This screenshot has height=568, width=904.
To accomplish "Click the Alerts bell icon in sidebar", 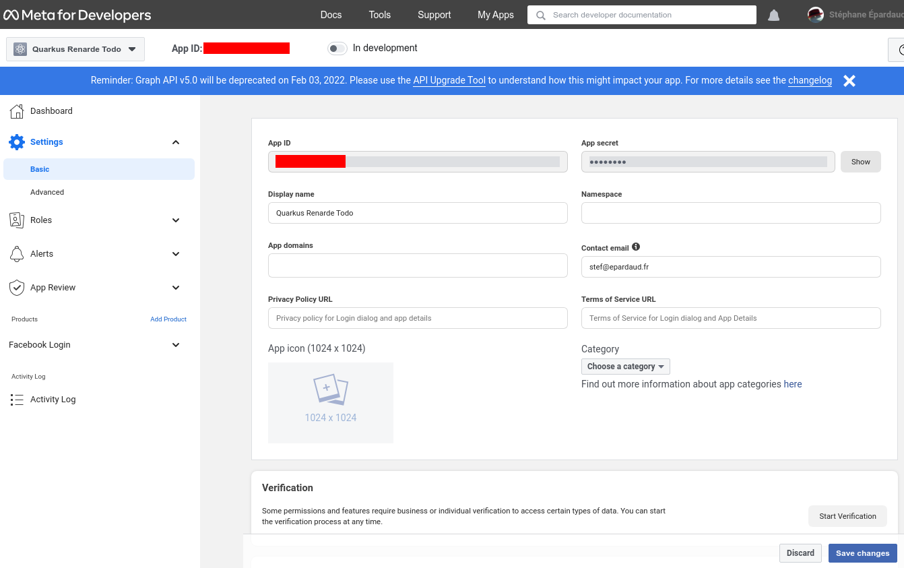I will click(x=17, y=254).
